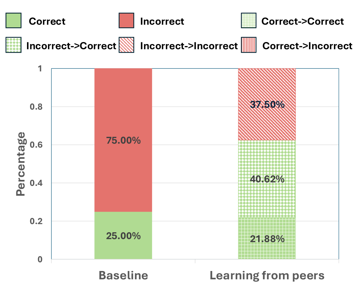
Task: Click the 'Percentage' y-axis title
Action: [21, 164]
